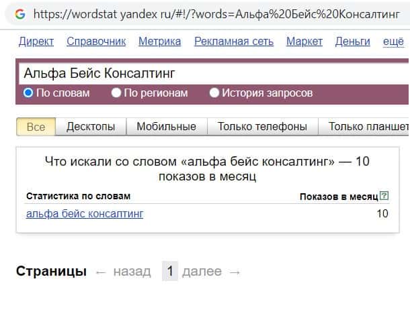Visit the 'Рекламная сеть' link
Viewport: 410px width, 318px height.
[234, 42]
